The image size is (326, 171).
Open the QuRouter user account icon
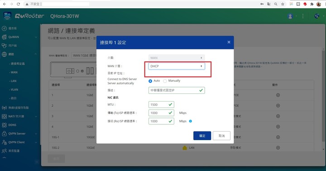tap(290, 16)
